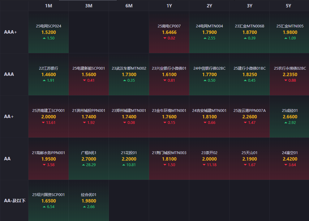Select the 22江苏银行 bond cell

pyautogui.click(x=48, y=74)
